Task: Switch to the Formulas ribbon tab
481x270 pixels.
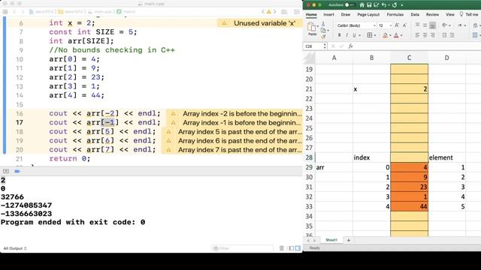Action: pyautogui.click(x=395, y=14)
